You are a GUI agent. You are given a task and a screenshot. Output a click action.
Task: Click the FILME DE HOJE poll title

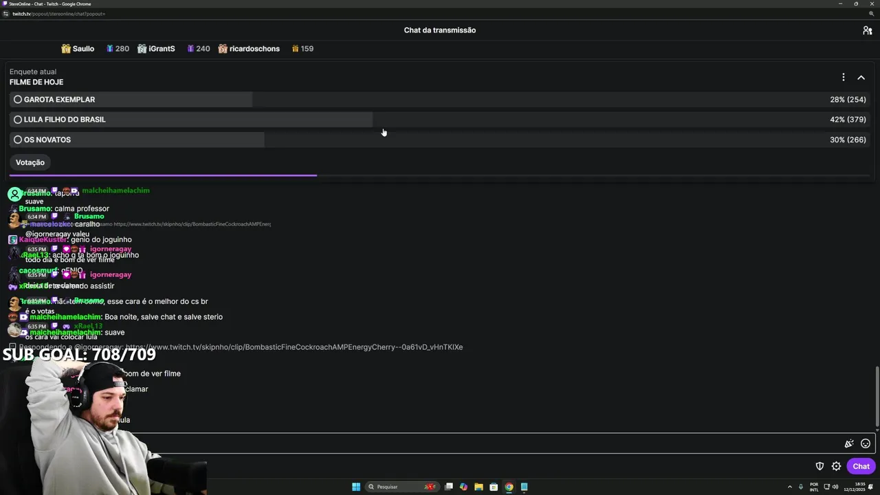36,82
